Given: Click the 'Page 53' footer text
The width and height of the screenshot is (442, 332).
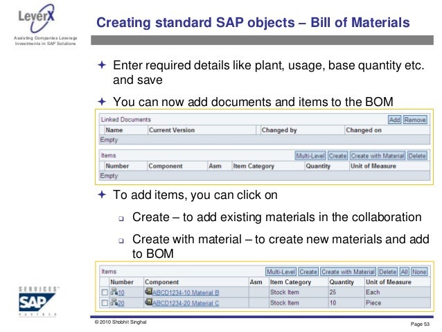Looking at the screenshot, I should (420, 324).
